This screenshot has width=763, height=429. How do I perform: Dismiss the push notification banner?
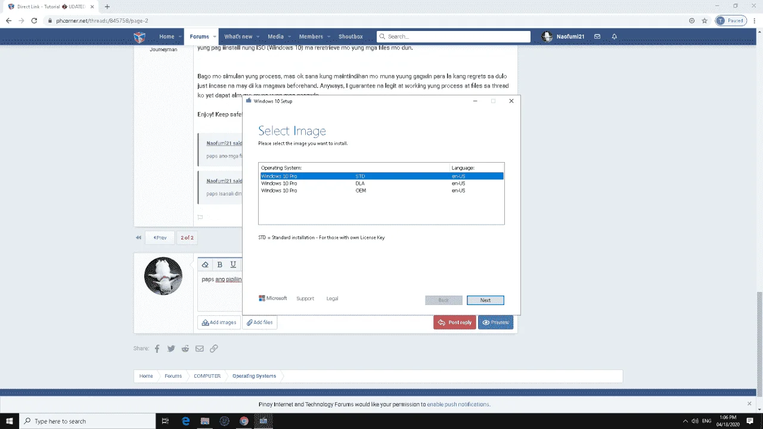[x=750, y=403]
